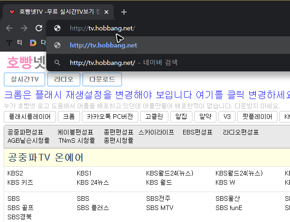Image resolution: width=290 pixels, height=222 pixels.
Task: Click the browser back arrow
Action: point(9,28)
